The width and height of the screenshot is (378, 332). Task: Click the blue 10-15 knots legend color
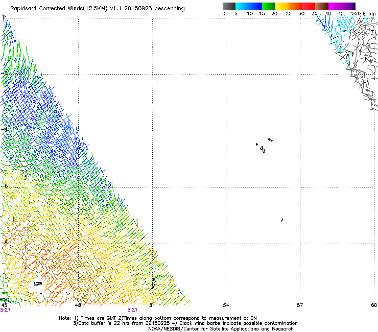coord(255,6)
